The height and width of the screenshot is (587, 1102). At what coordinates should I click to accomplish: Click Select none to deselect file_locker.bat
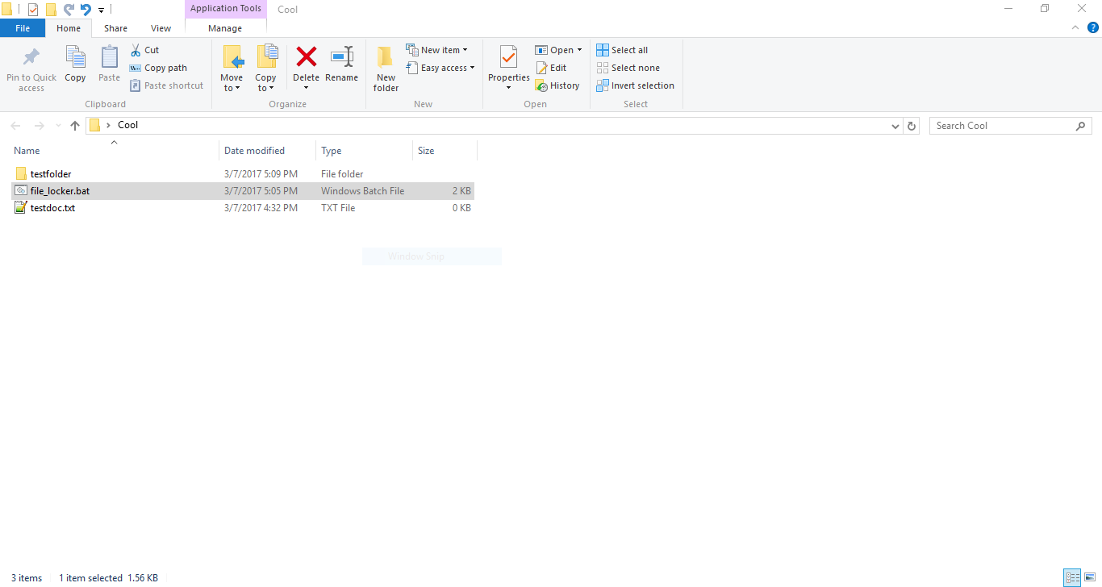pos(628,67)
